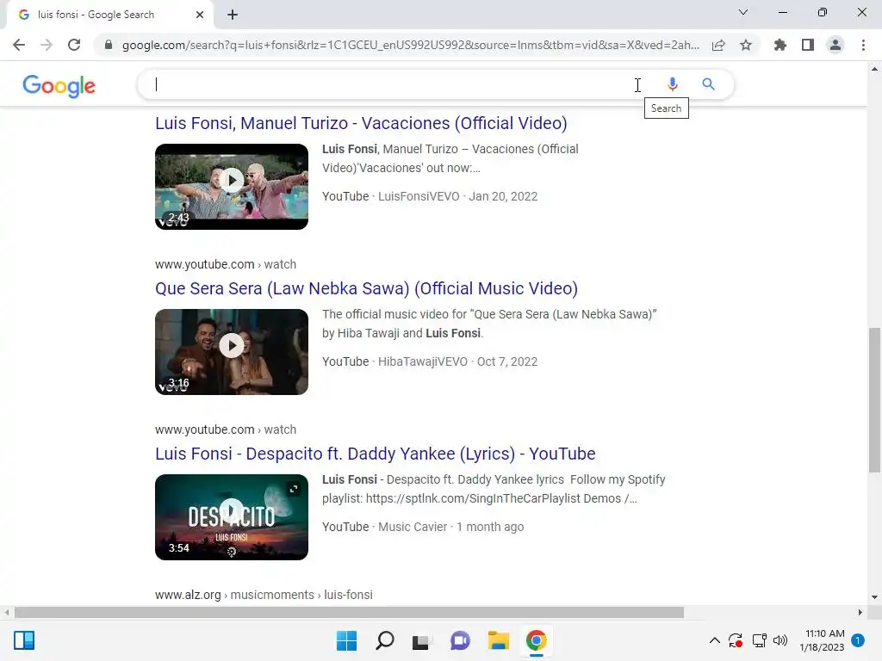Play the Vacaciones video thumbnail
882x661 pixels.
(x=232, y=187)
